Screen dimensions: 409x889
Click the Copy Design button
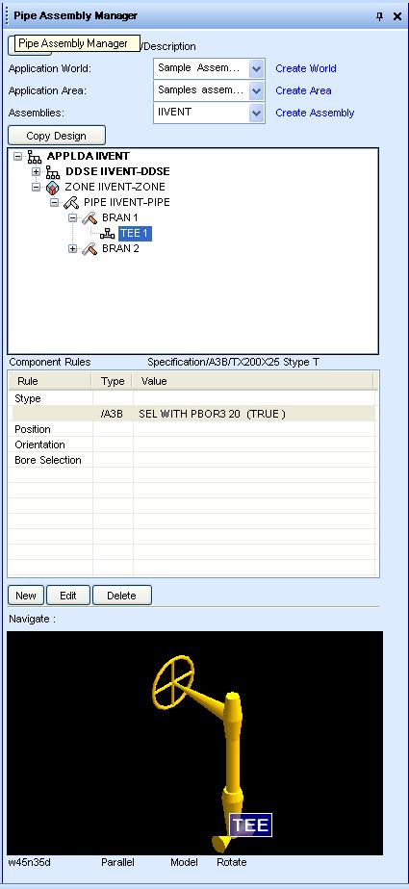[56, 136]
